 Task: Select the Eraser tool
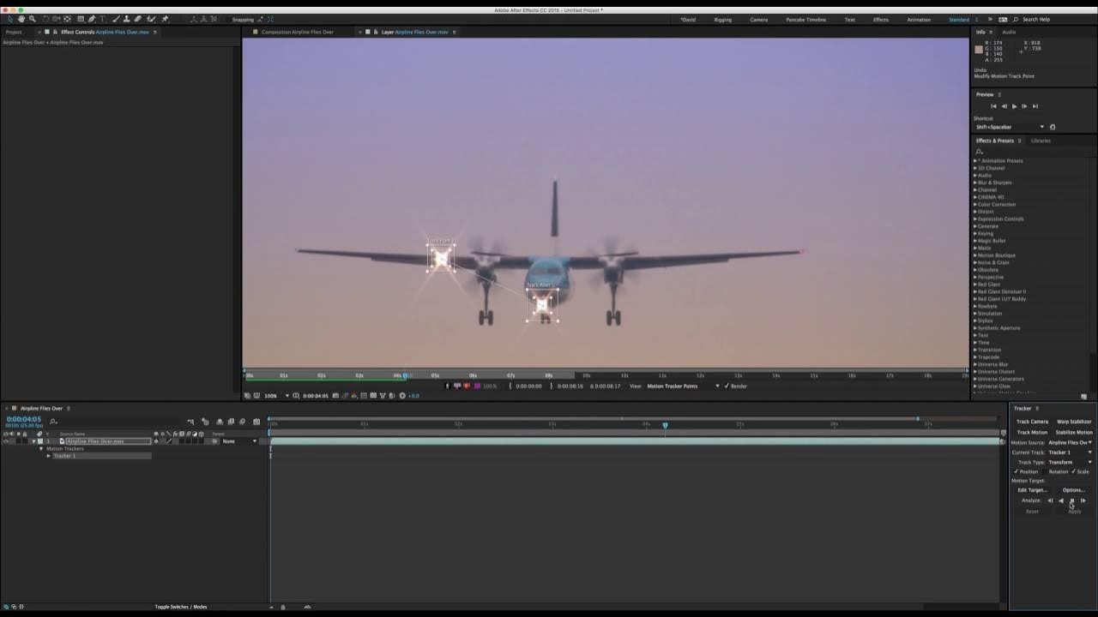click(137, 19)
